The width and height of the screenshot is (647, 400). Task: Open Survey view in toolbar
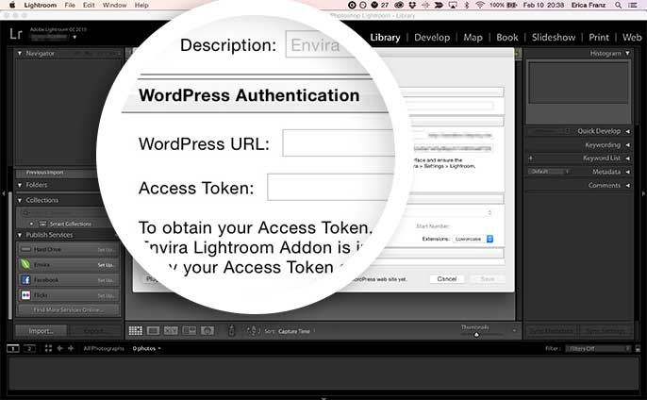click(x=189, y=330)
